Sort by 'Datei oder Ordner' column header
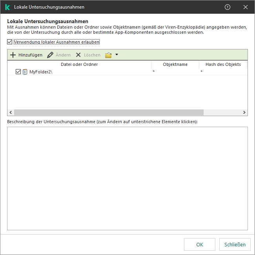The image size is (255, 255). click(x=79, y=64)
